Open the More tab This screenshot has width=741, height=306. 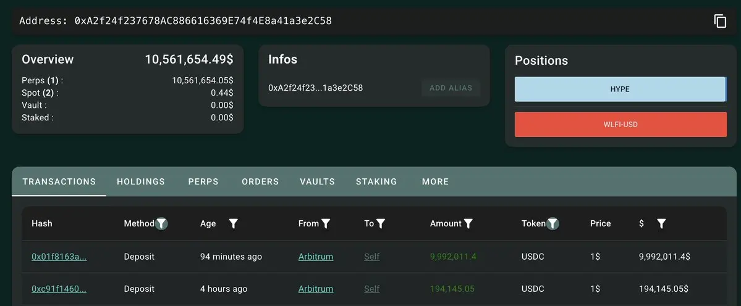click(435, 181)
